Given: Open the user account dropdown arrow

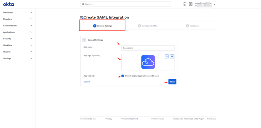Looking at the screenshot, I should [214, 4].
